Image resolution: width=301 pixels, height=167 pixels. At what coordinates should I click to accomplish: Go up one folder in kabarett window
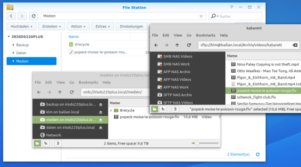click(177, 45)
